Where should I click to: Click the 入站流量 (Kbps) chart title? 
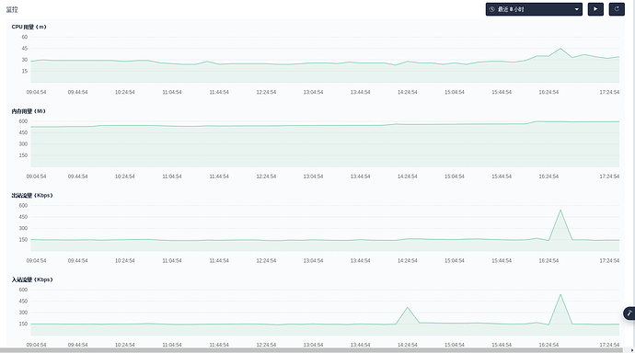click(32, 279)
